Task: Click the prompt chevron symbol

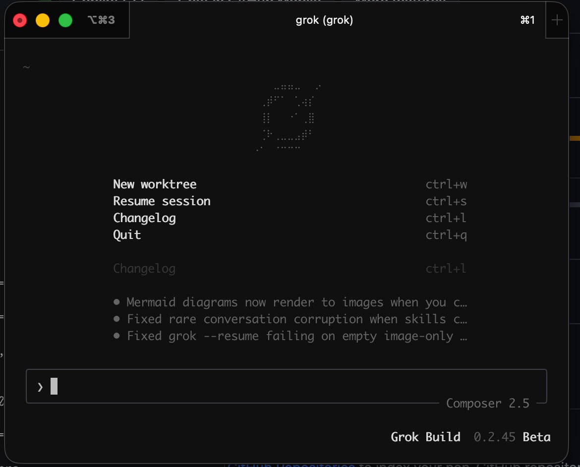Action: [40, 387]
